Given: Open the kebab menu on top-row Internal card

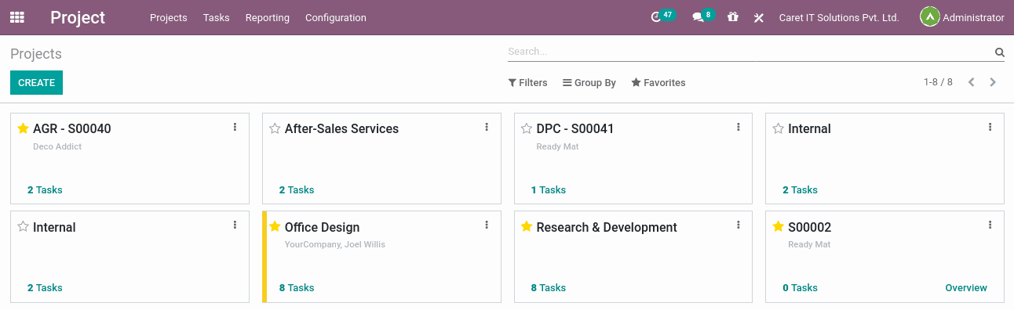Looking at the screenshot, I should pyautogui.click(x=990, y=127).
